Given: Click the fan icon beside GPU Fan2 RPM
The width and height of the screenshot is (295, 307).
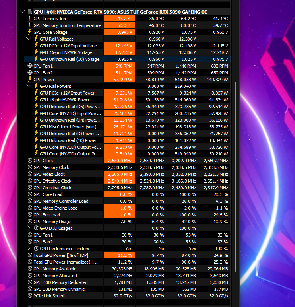Looking at the screenshot, I should (x=29, y=73).
